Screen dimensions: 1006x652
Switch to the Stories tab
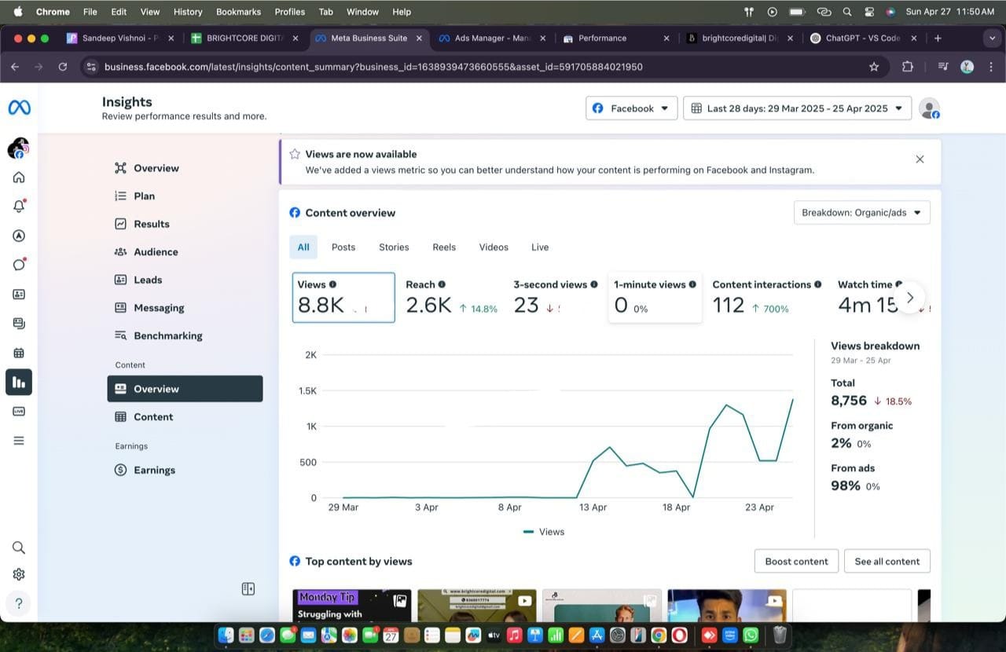click(x=394, y=247)
